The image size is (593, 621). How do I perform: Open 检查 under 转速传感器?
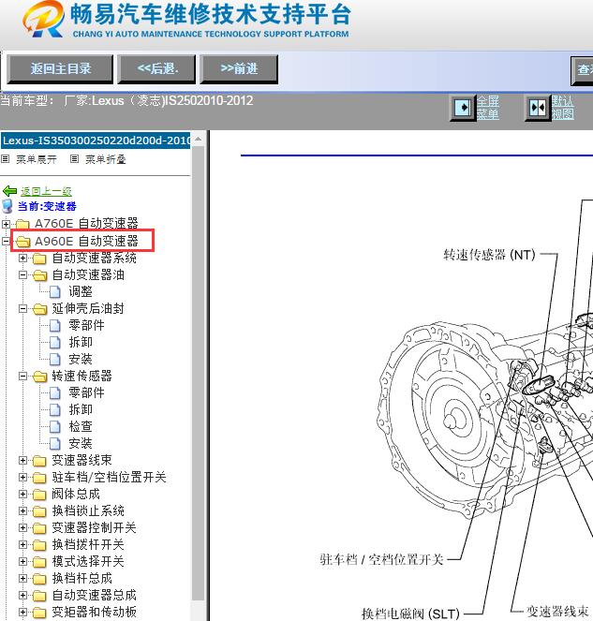[x=81, y=426]
